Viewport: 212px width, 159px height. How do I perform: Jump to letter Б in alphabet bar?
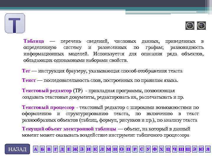(x=42, y=149)
